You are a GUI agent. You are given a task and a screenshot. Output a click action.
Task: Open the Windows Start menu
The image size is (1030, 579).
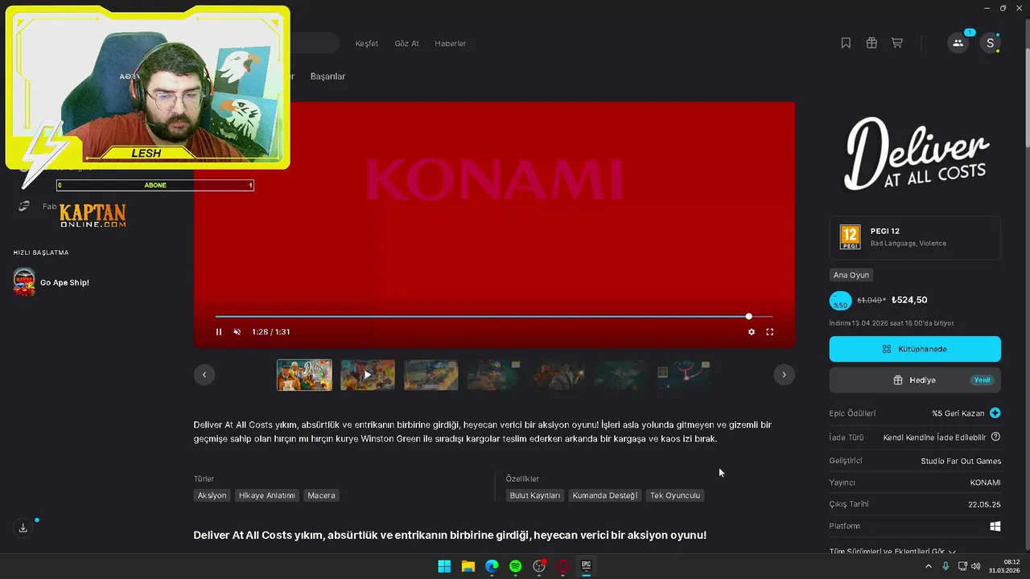coord(444,566)
